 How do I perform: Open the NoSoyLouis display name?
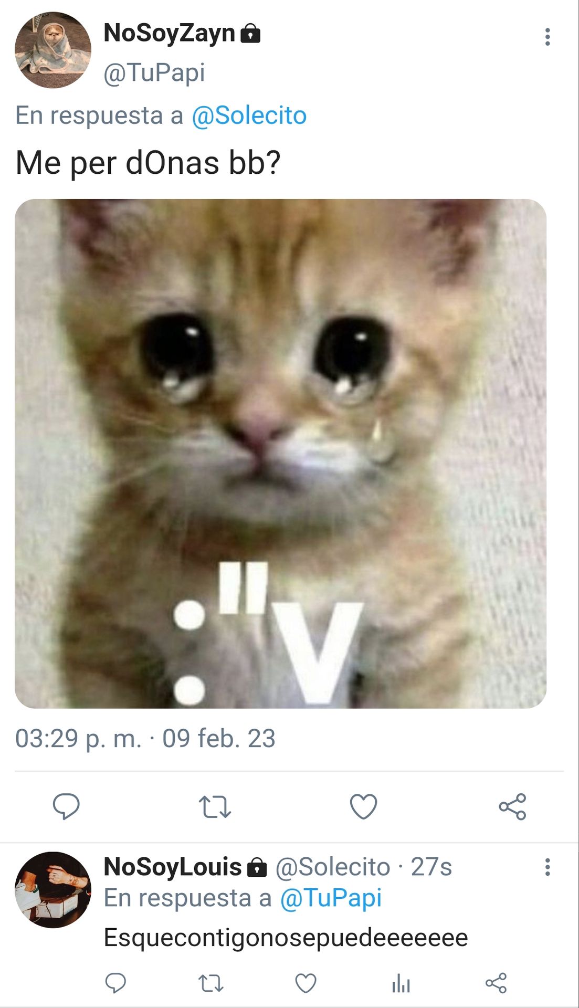(x=173, y=867)
